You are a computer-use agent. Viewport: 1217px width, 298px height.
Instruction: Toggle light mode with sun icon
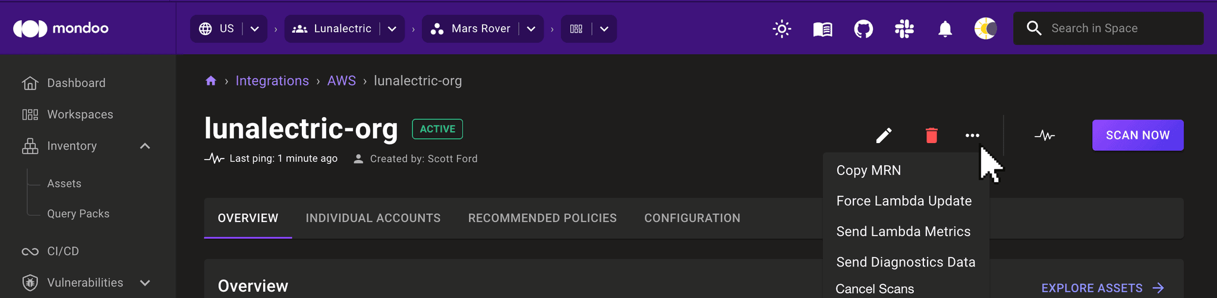tap(782, 28)
